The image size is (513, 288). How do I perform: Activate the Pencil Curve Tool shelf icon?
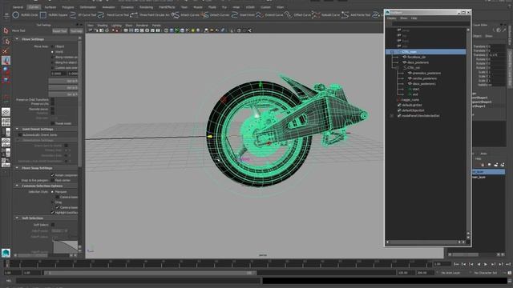coord(101,15)
